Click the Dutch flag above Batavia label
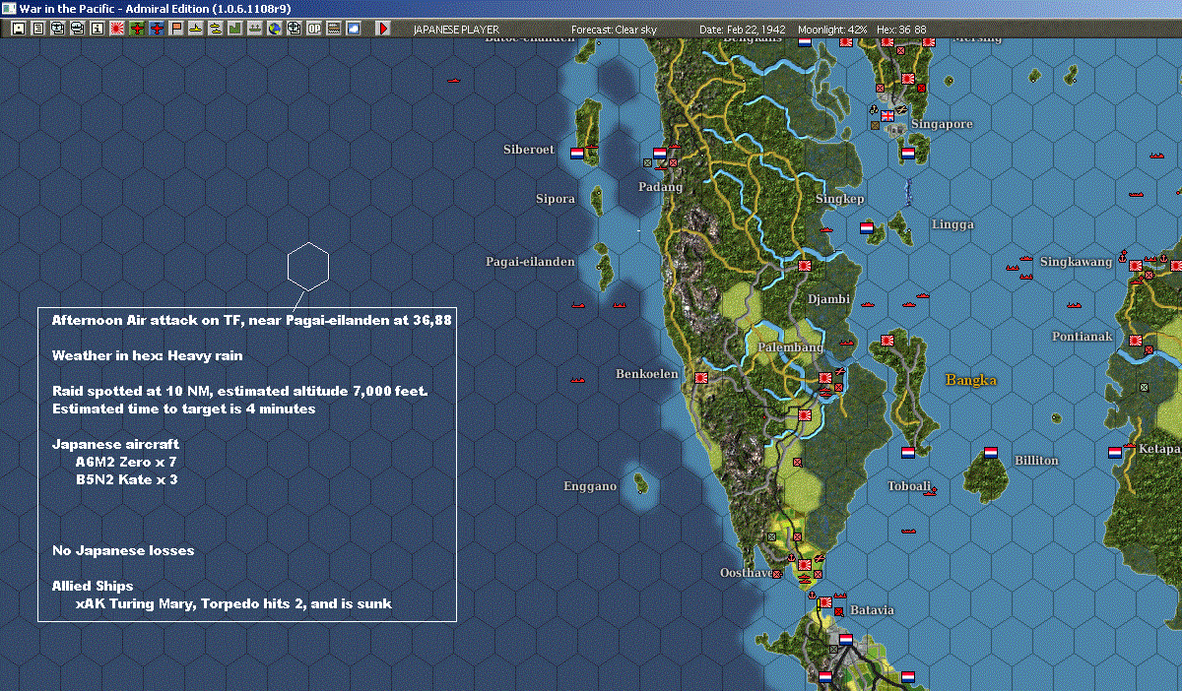Viewport: 1182px width, 691px height. tap(845, 640)
